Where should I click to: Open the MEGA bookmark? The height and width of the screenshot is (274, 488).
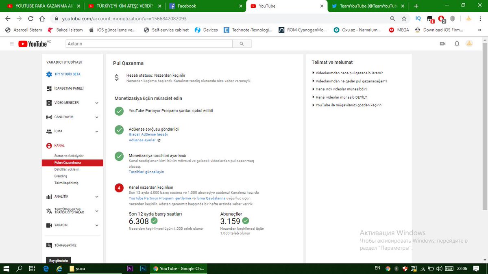tap(399, 30)
